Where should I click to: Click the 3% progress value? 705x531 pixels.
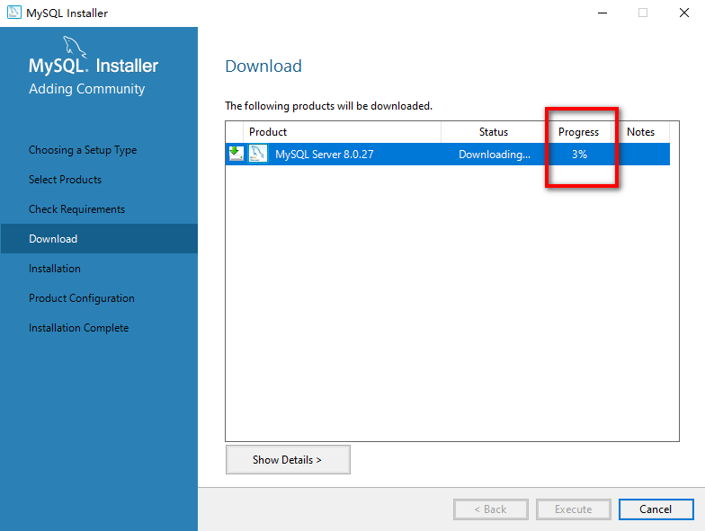tap(579, 155)
